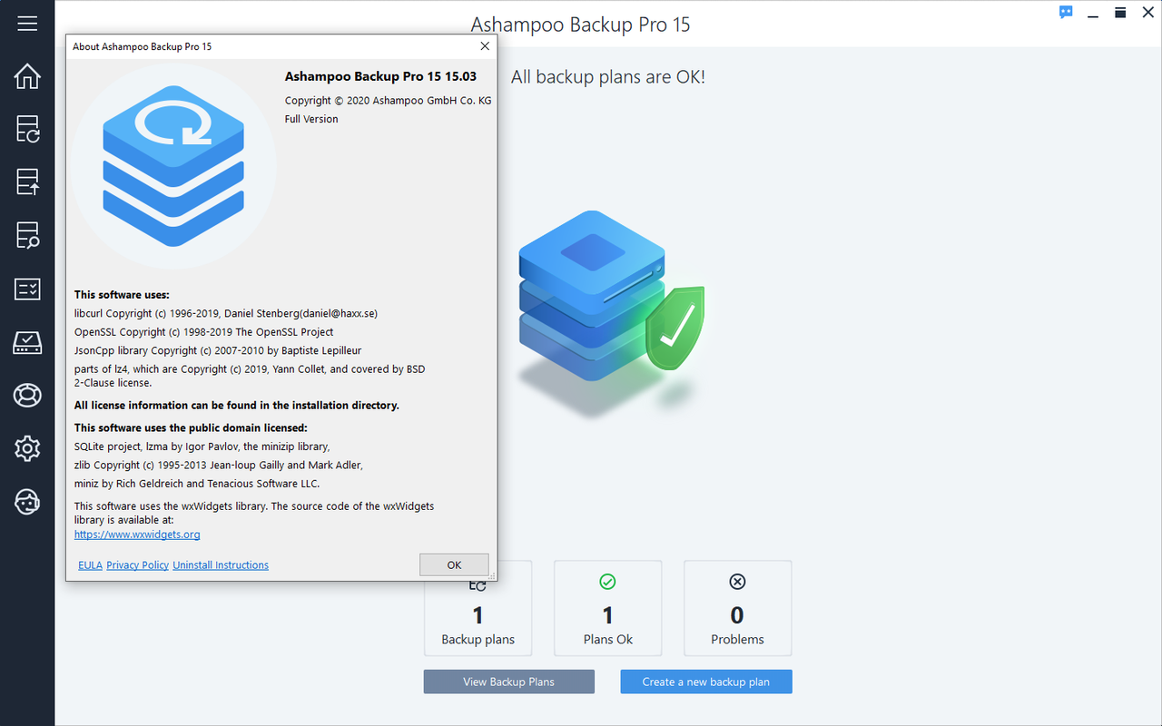Click the green Plans Ok checkmark icon

[607, 582]
